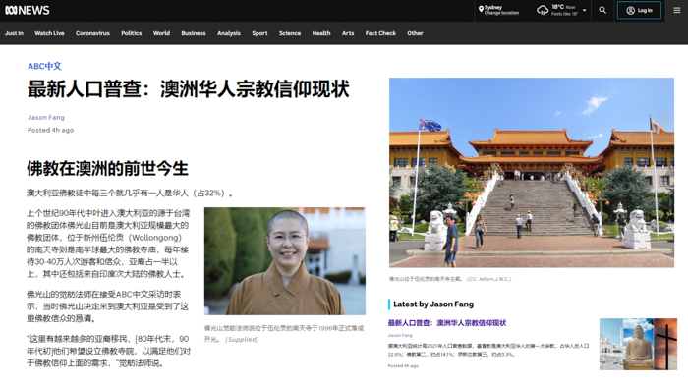688x387 pixels.
Task: Open author Jason Fang's profile link
Action: (x=46, y=118)
